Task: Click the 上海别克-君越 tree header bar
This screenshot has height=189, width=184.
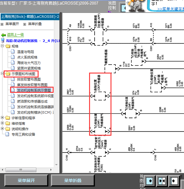Action: tap(30, 17)
